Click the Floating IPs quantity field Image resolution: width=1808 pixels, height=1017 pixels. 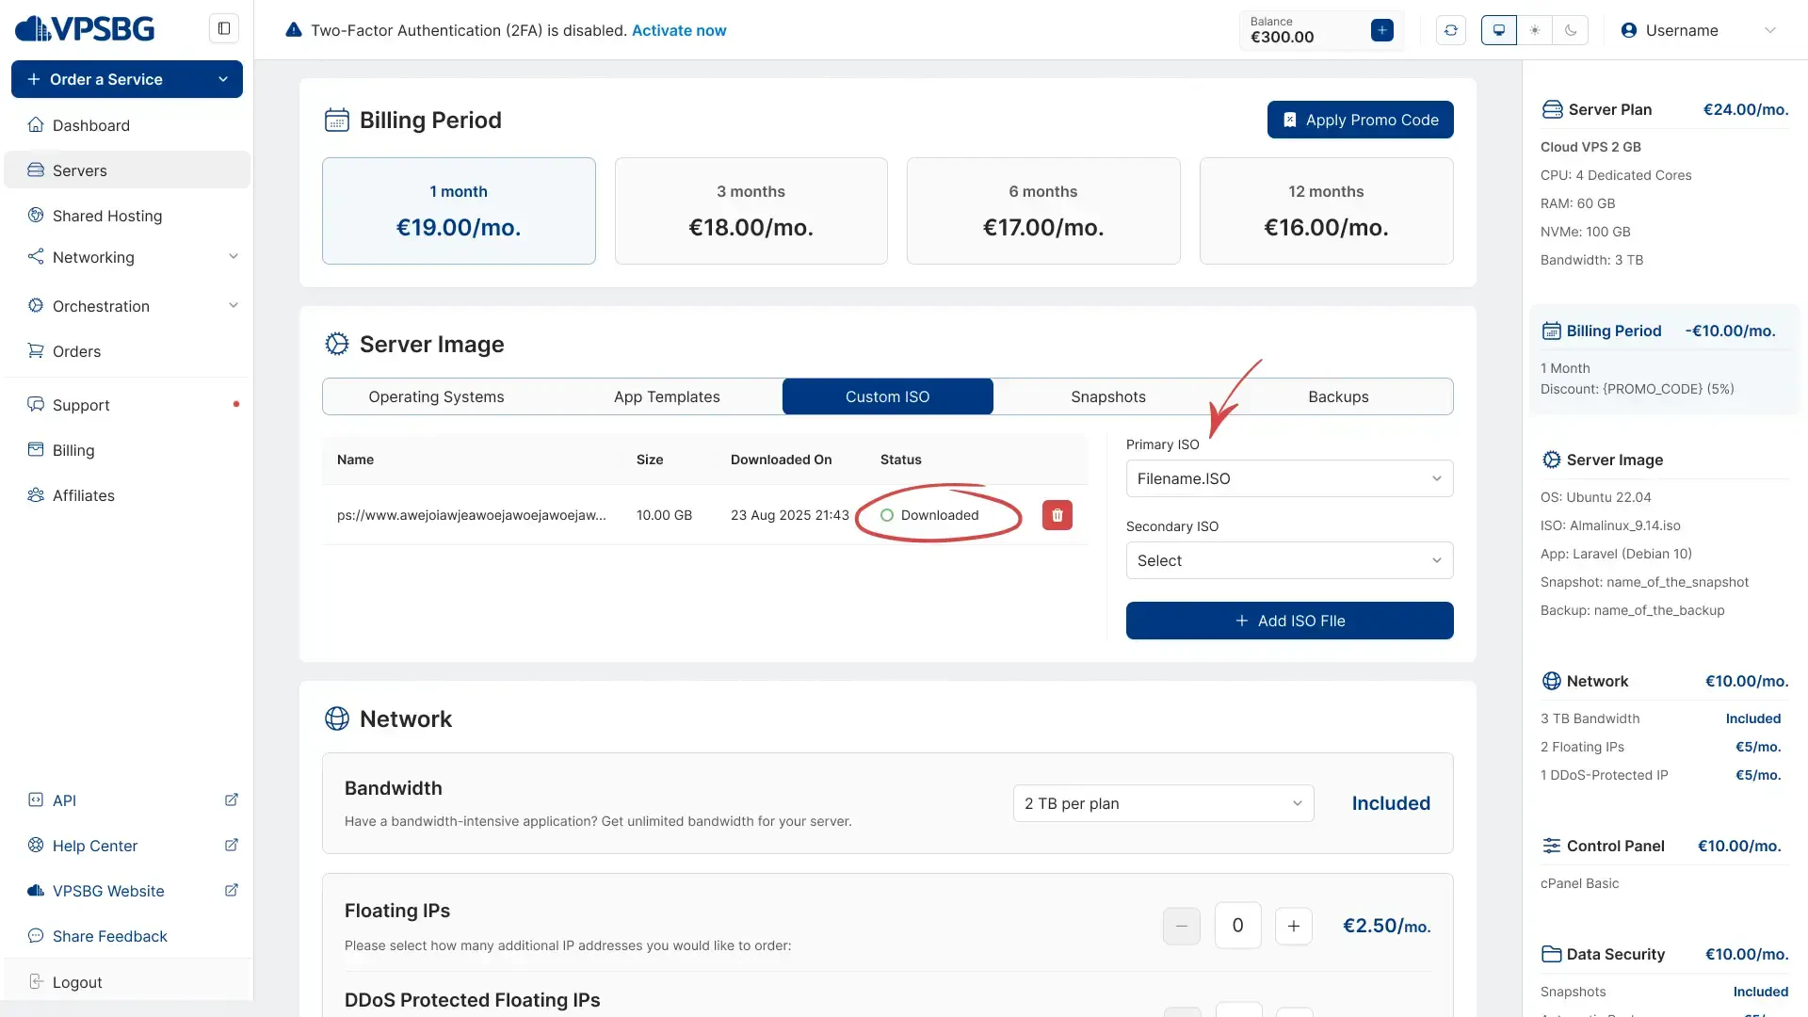tap(1236, 926)
